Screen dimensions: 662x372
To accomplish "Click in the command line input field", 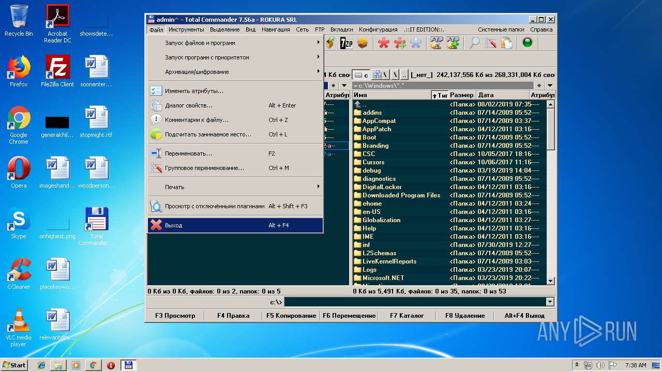I will pos(415,302).
